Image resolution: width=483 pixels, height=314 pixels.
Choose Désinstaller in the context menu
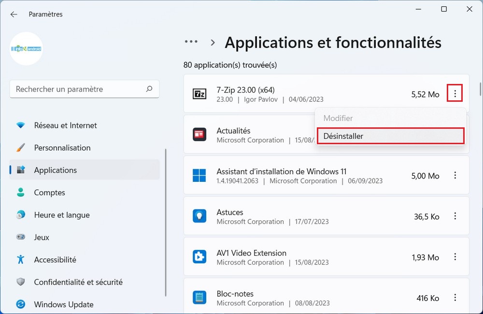(390, 136)
